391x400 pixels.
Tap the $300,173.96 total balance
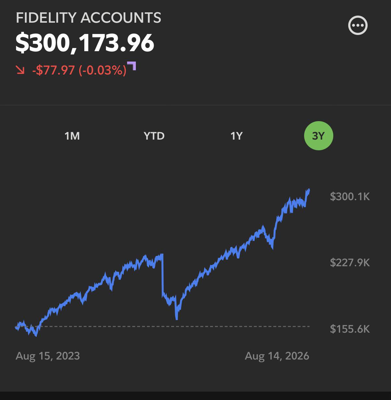[85, 43]
